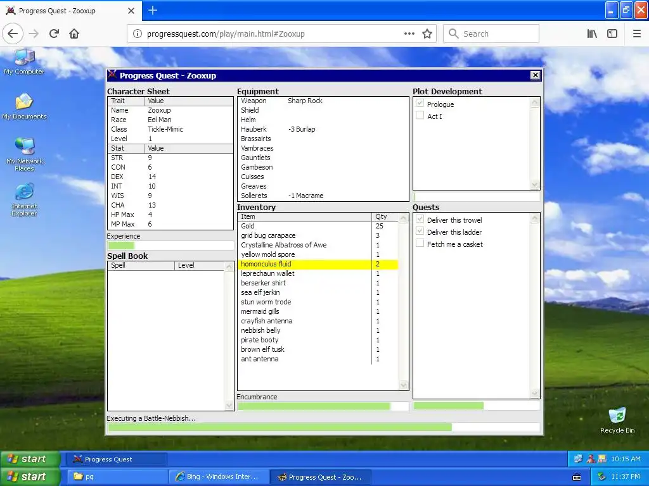The image size is (649, 486).
Task: Toggle the Act I checkbox
Action: (420, 115)
